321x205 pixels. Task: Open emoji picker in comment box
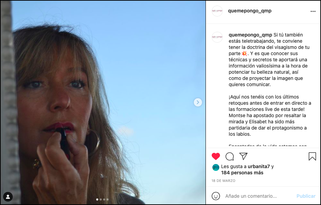pyautogui.click(x=216, y=196)
